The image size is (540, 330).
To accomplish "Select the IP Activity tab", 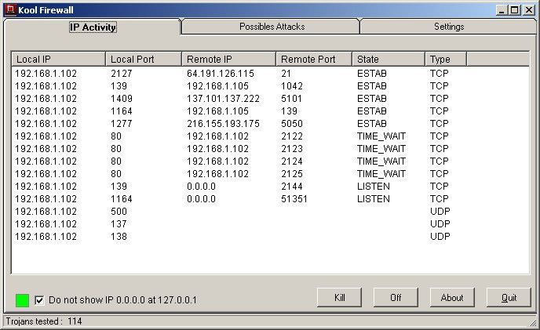I will point(93,27).
